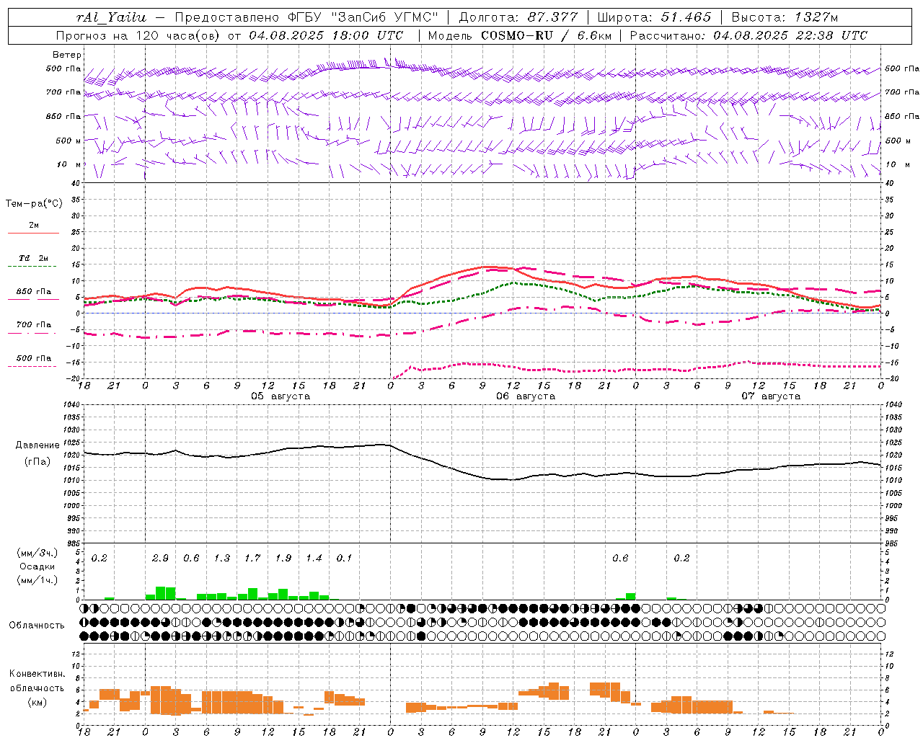Click the Долгота: 87.377 header field
This screenshot has height=738, width=923.
pyautogui.click(x=518, y=17)
